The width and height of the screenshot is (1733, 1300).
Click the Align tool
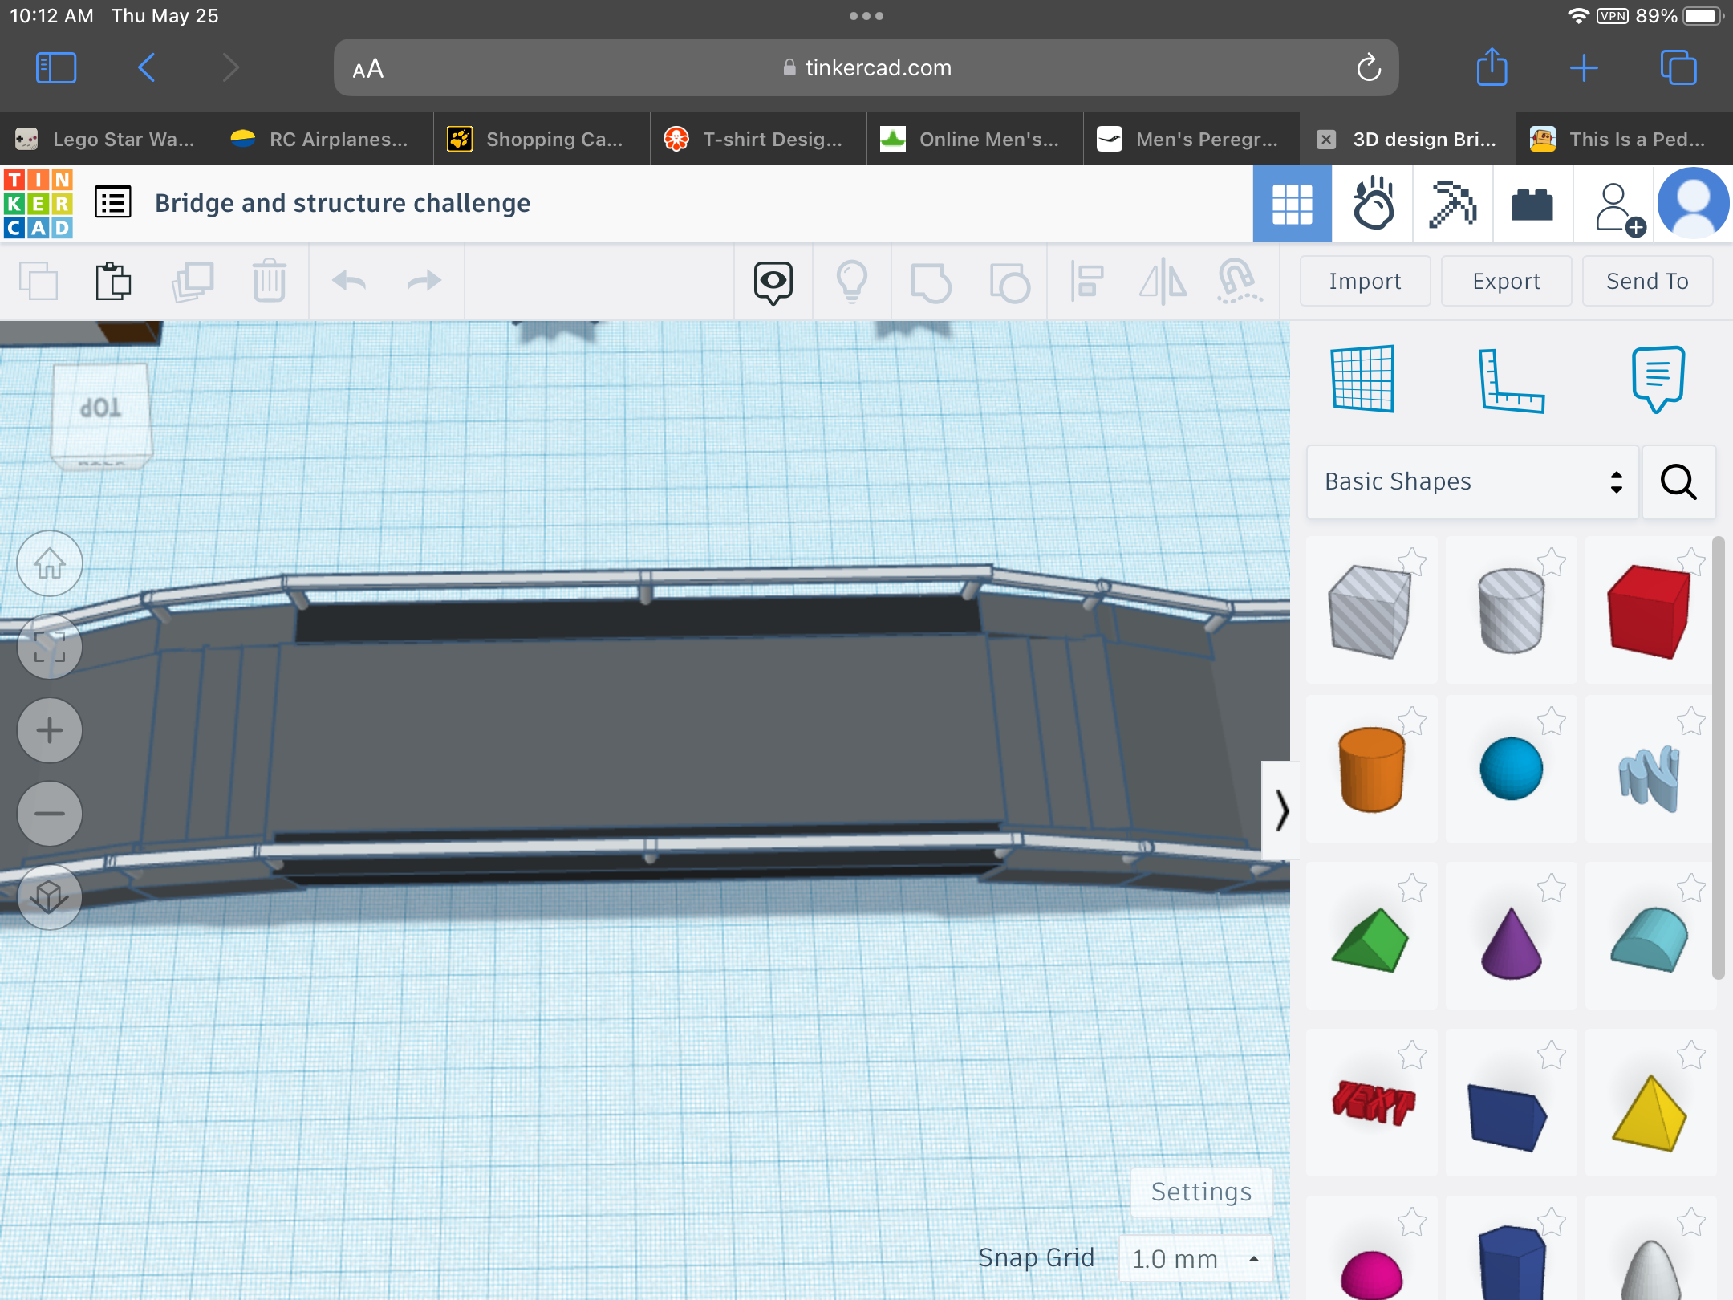1087,281
